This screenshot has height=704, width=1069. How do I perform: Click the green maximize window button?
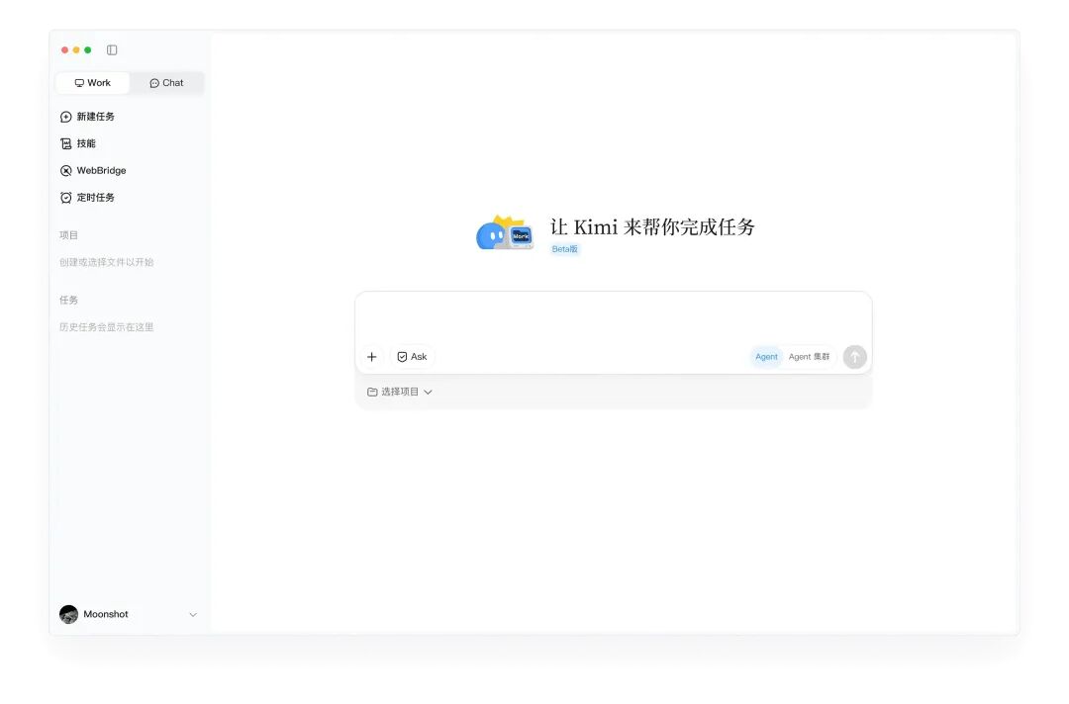[x=87, y=49]
